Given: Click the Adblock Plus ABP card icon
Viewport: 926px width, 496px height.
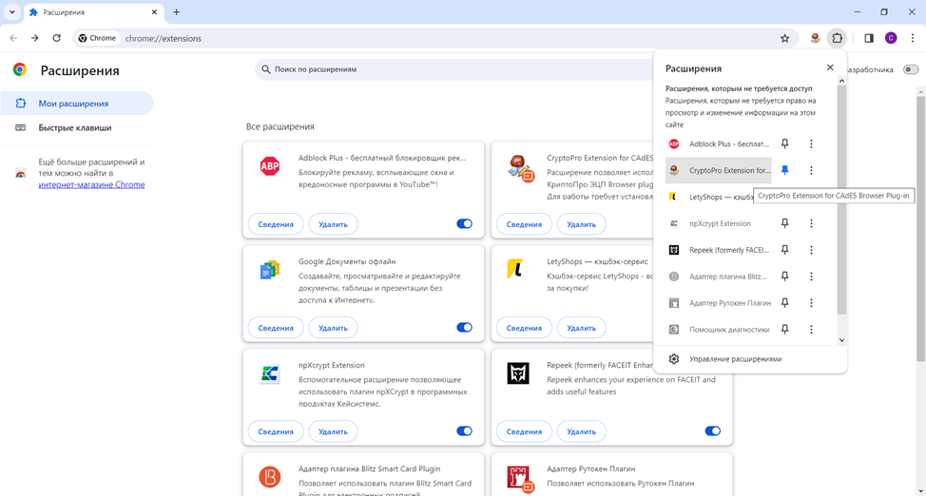Looking at the screenshot, I should click(270, 166).
